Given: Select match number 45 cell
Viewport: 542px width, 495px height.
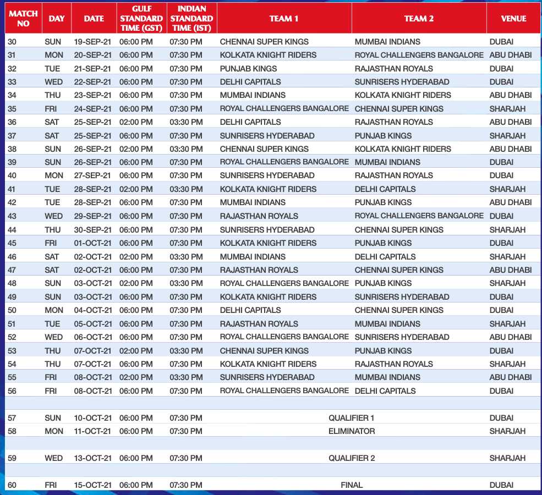Looking at the screenshot, I should click(x=13, y=243).
